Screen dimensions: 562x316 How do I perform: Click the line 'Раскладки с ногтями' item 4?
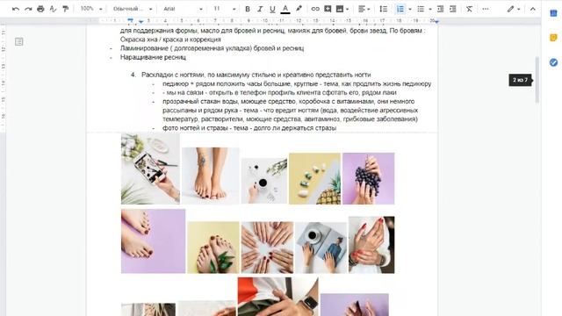point(256,75)
